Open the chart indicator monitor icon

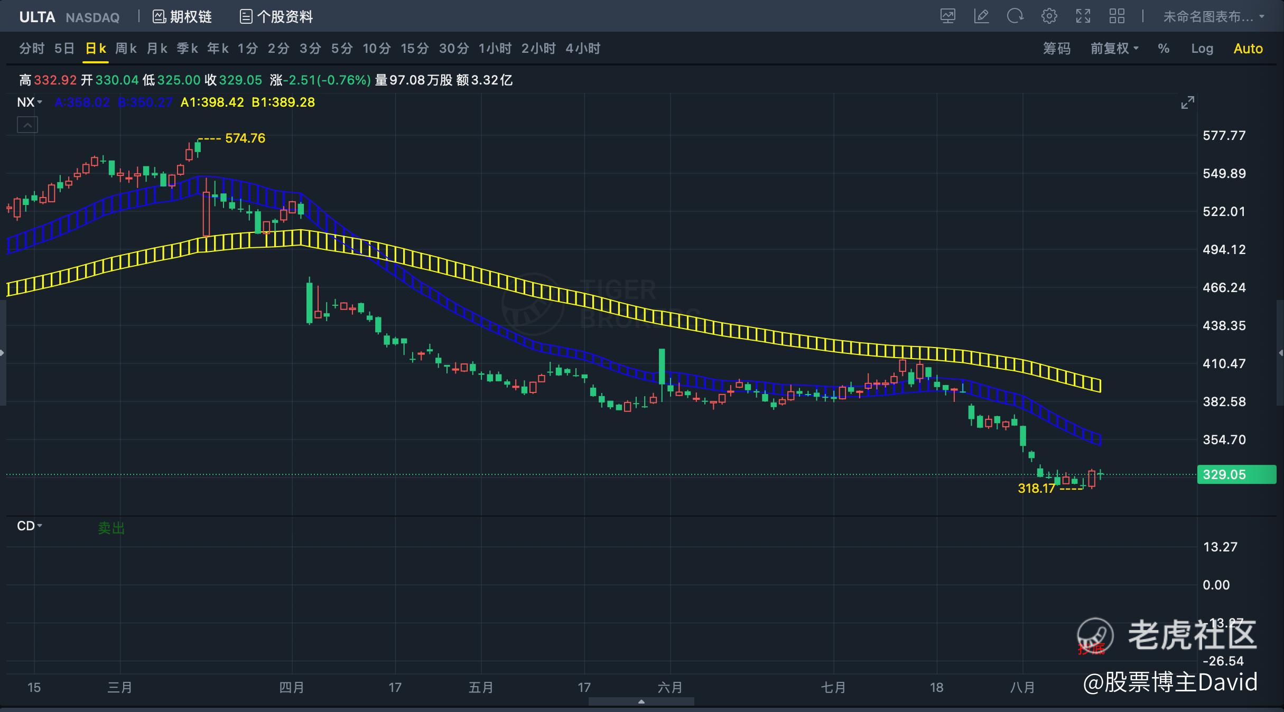[x=948, y=16]
